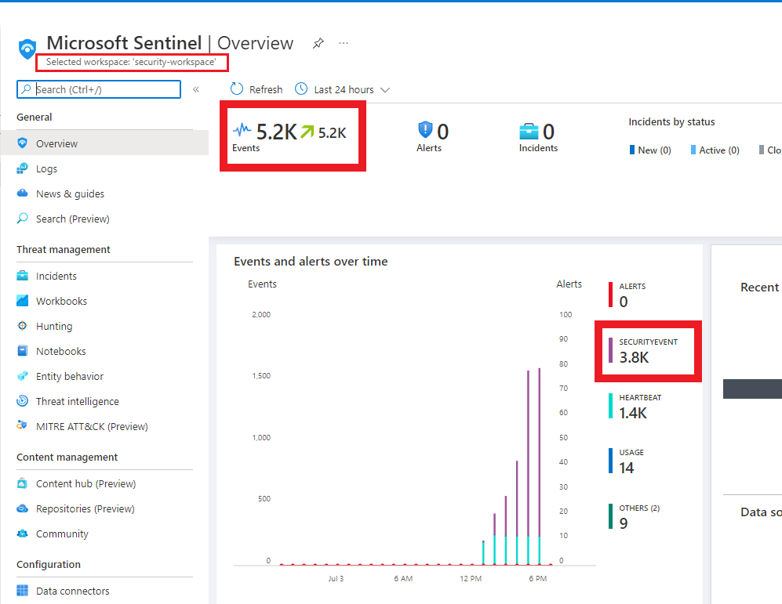Select Threat intelligence in the navigation
Image resolution: width=782 pixels, height=604 pixels.
point(78,401)
